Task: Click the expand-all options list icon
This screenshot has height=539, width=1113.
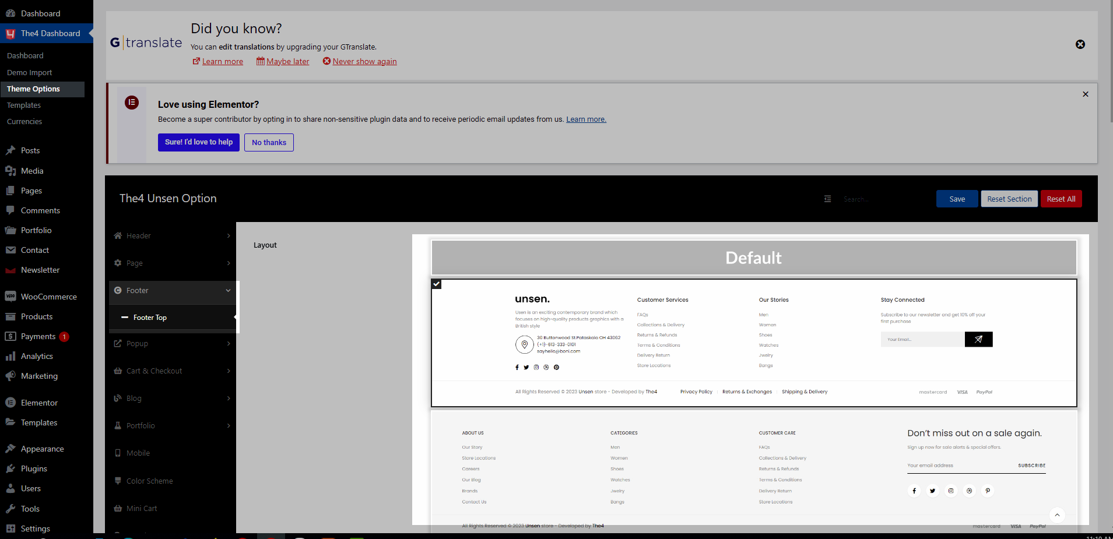Action: point(827,199)
